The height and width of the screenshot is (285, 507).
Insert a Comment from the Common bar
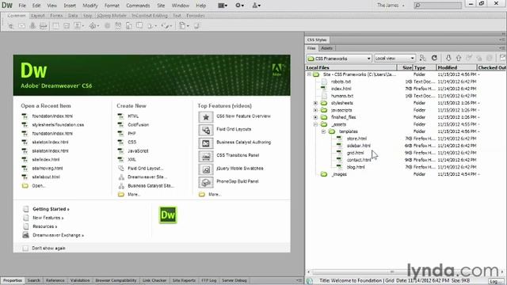[x=139, y=26]
